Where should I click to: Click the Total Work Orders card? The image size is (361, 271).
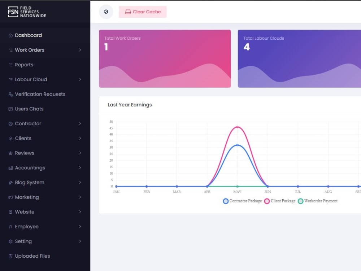[x=165, y=59]
